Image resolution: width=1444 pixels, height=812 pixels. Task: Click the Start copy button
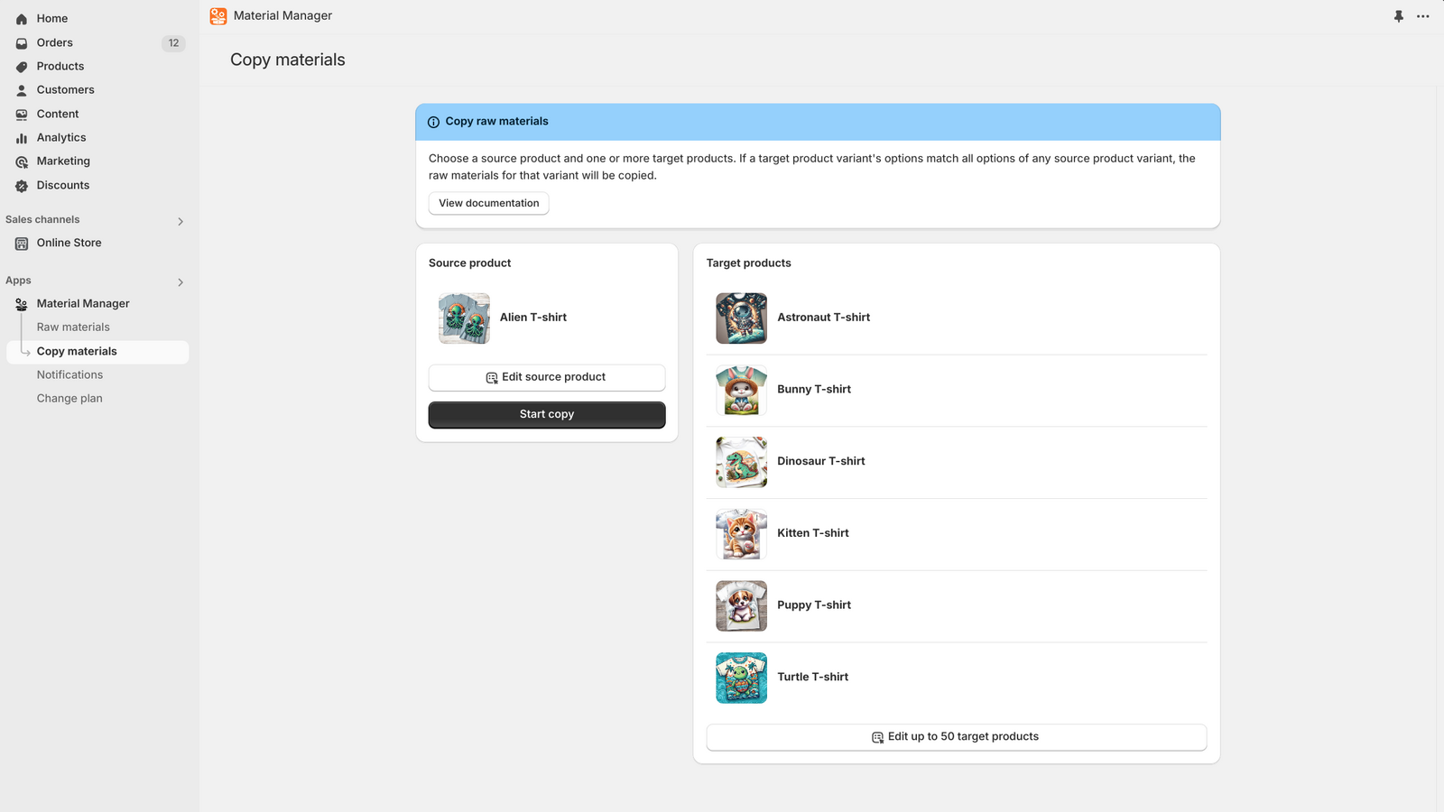pos(546,414)
